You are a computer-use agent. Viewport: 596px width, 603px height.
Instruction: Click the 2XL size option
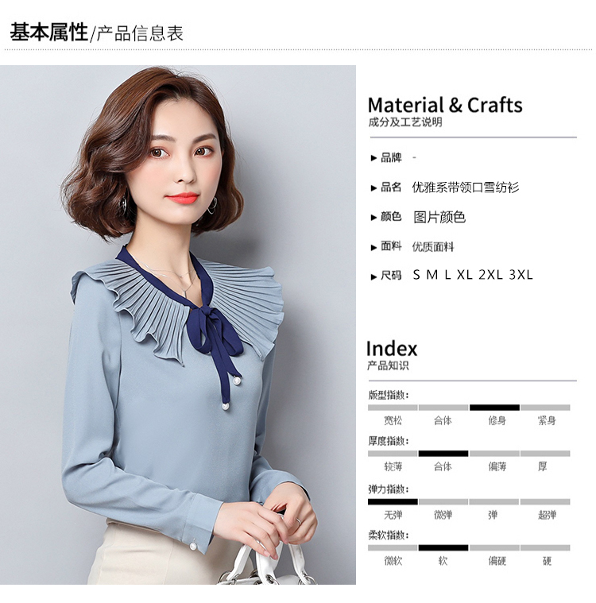pyautogui.click(x=490, y=275)
